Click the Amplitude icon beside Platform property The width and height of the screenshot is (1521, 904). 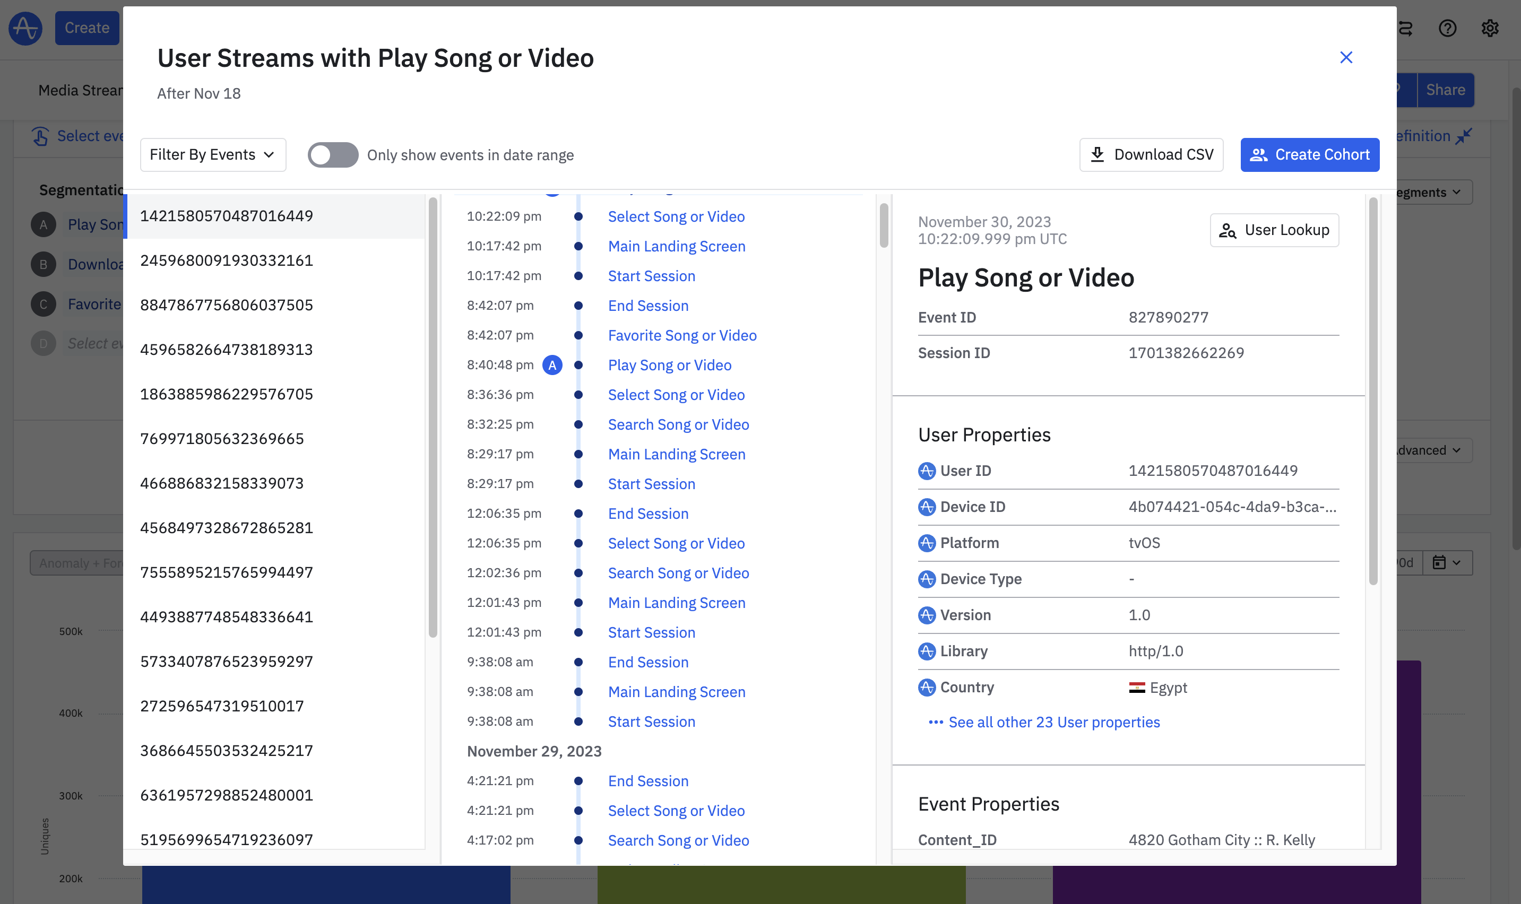coord(926,543)
